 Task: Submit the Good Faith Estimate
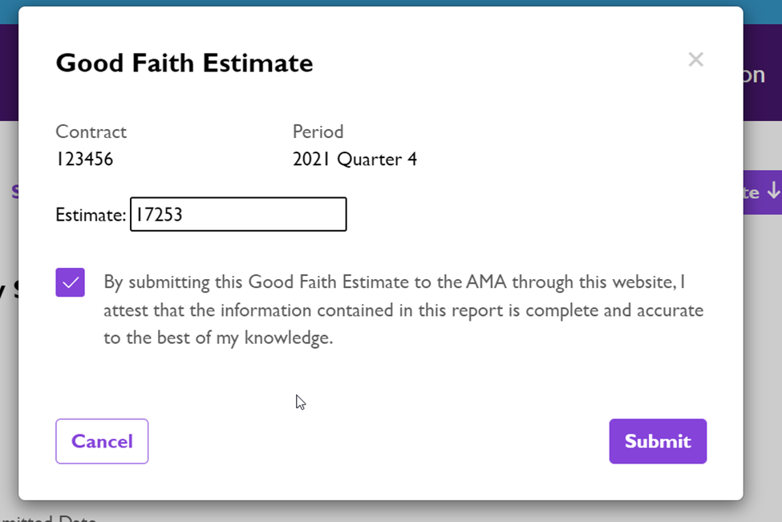coord(658,441)
